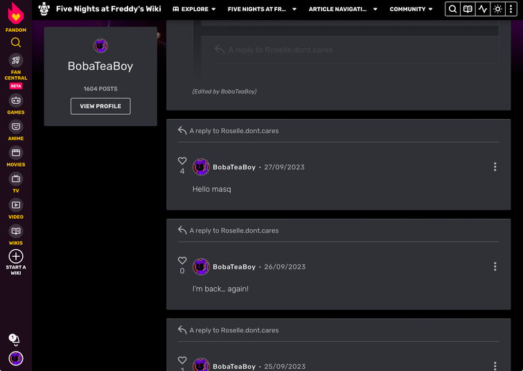Screen dimensions: 523x371
Task: Click the '1604 POSTS' count
Action: (x=100, y=89)
